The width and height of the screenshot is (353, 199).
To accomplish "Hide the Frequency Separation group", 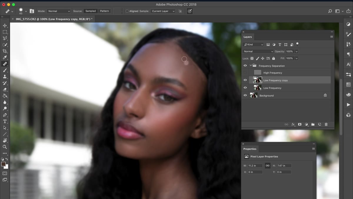I will pos(245,66).
